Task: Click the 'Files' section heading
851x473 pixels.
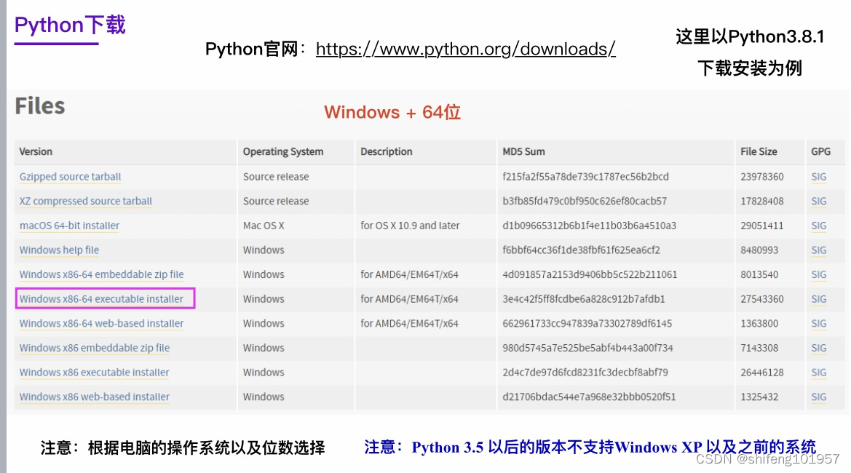Action: tap(39, 106)
